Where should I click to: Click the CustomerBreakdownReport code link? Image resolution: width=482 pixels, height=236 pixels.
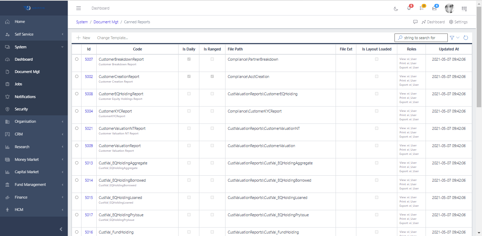click(x=121, y=59)
